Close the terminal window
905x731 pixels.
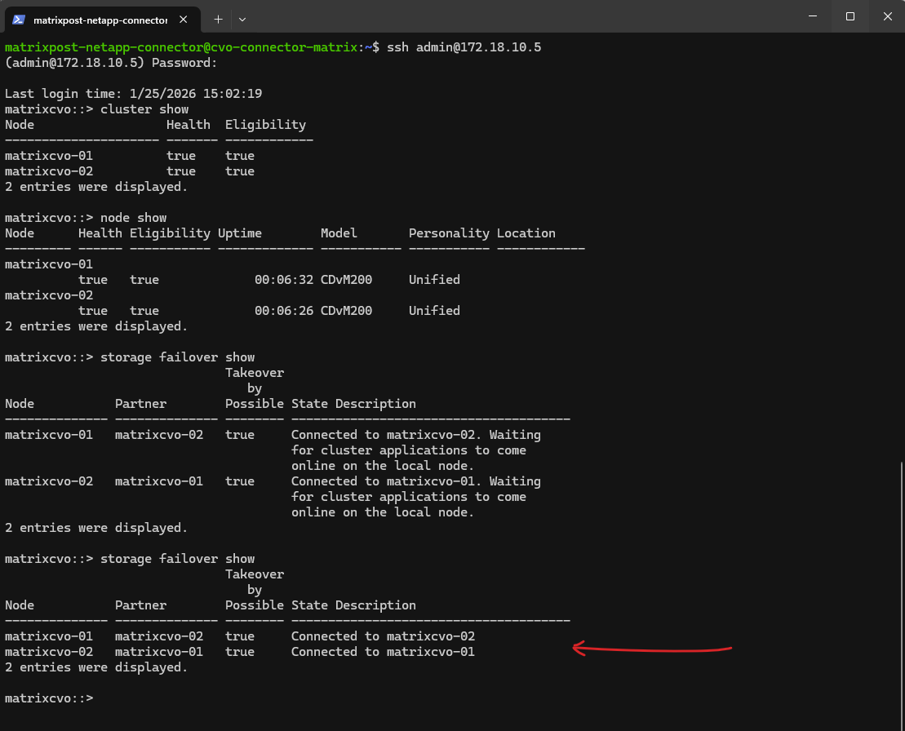887,16
